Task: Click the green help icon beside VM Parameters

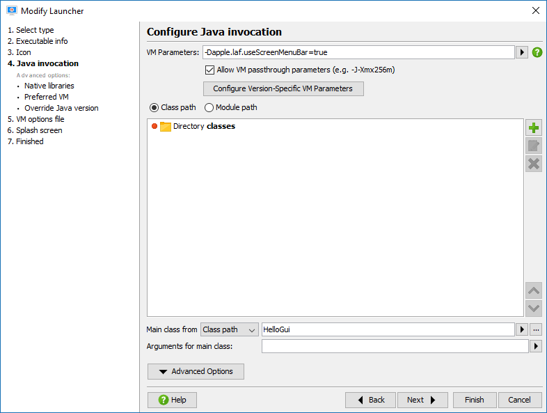Action: (x=537, y=52)
